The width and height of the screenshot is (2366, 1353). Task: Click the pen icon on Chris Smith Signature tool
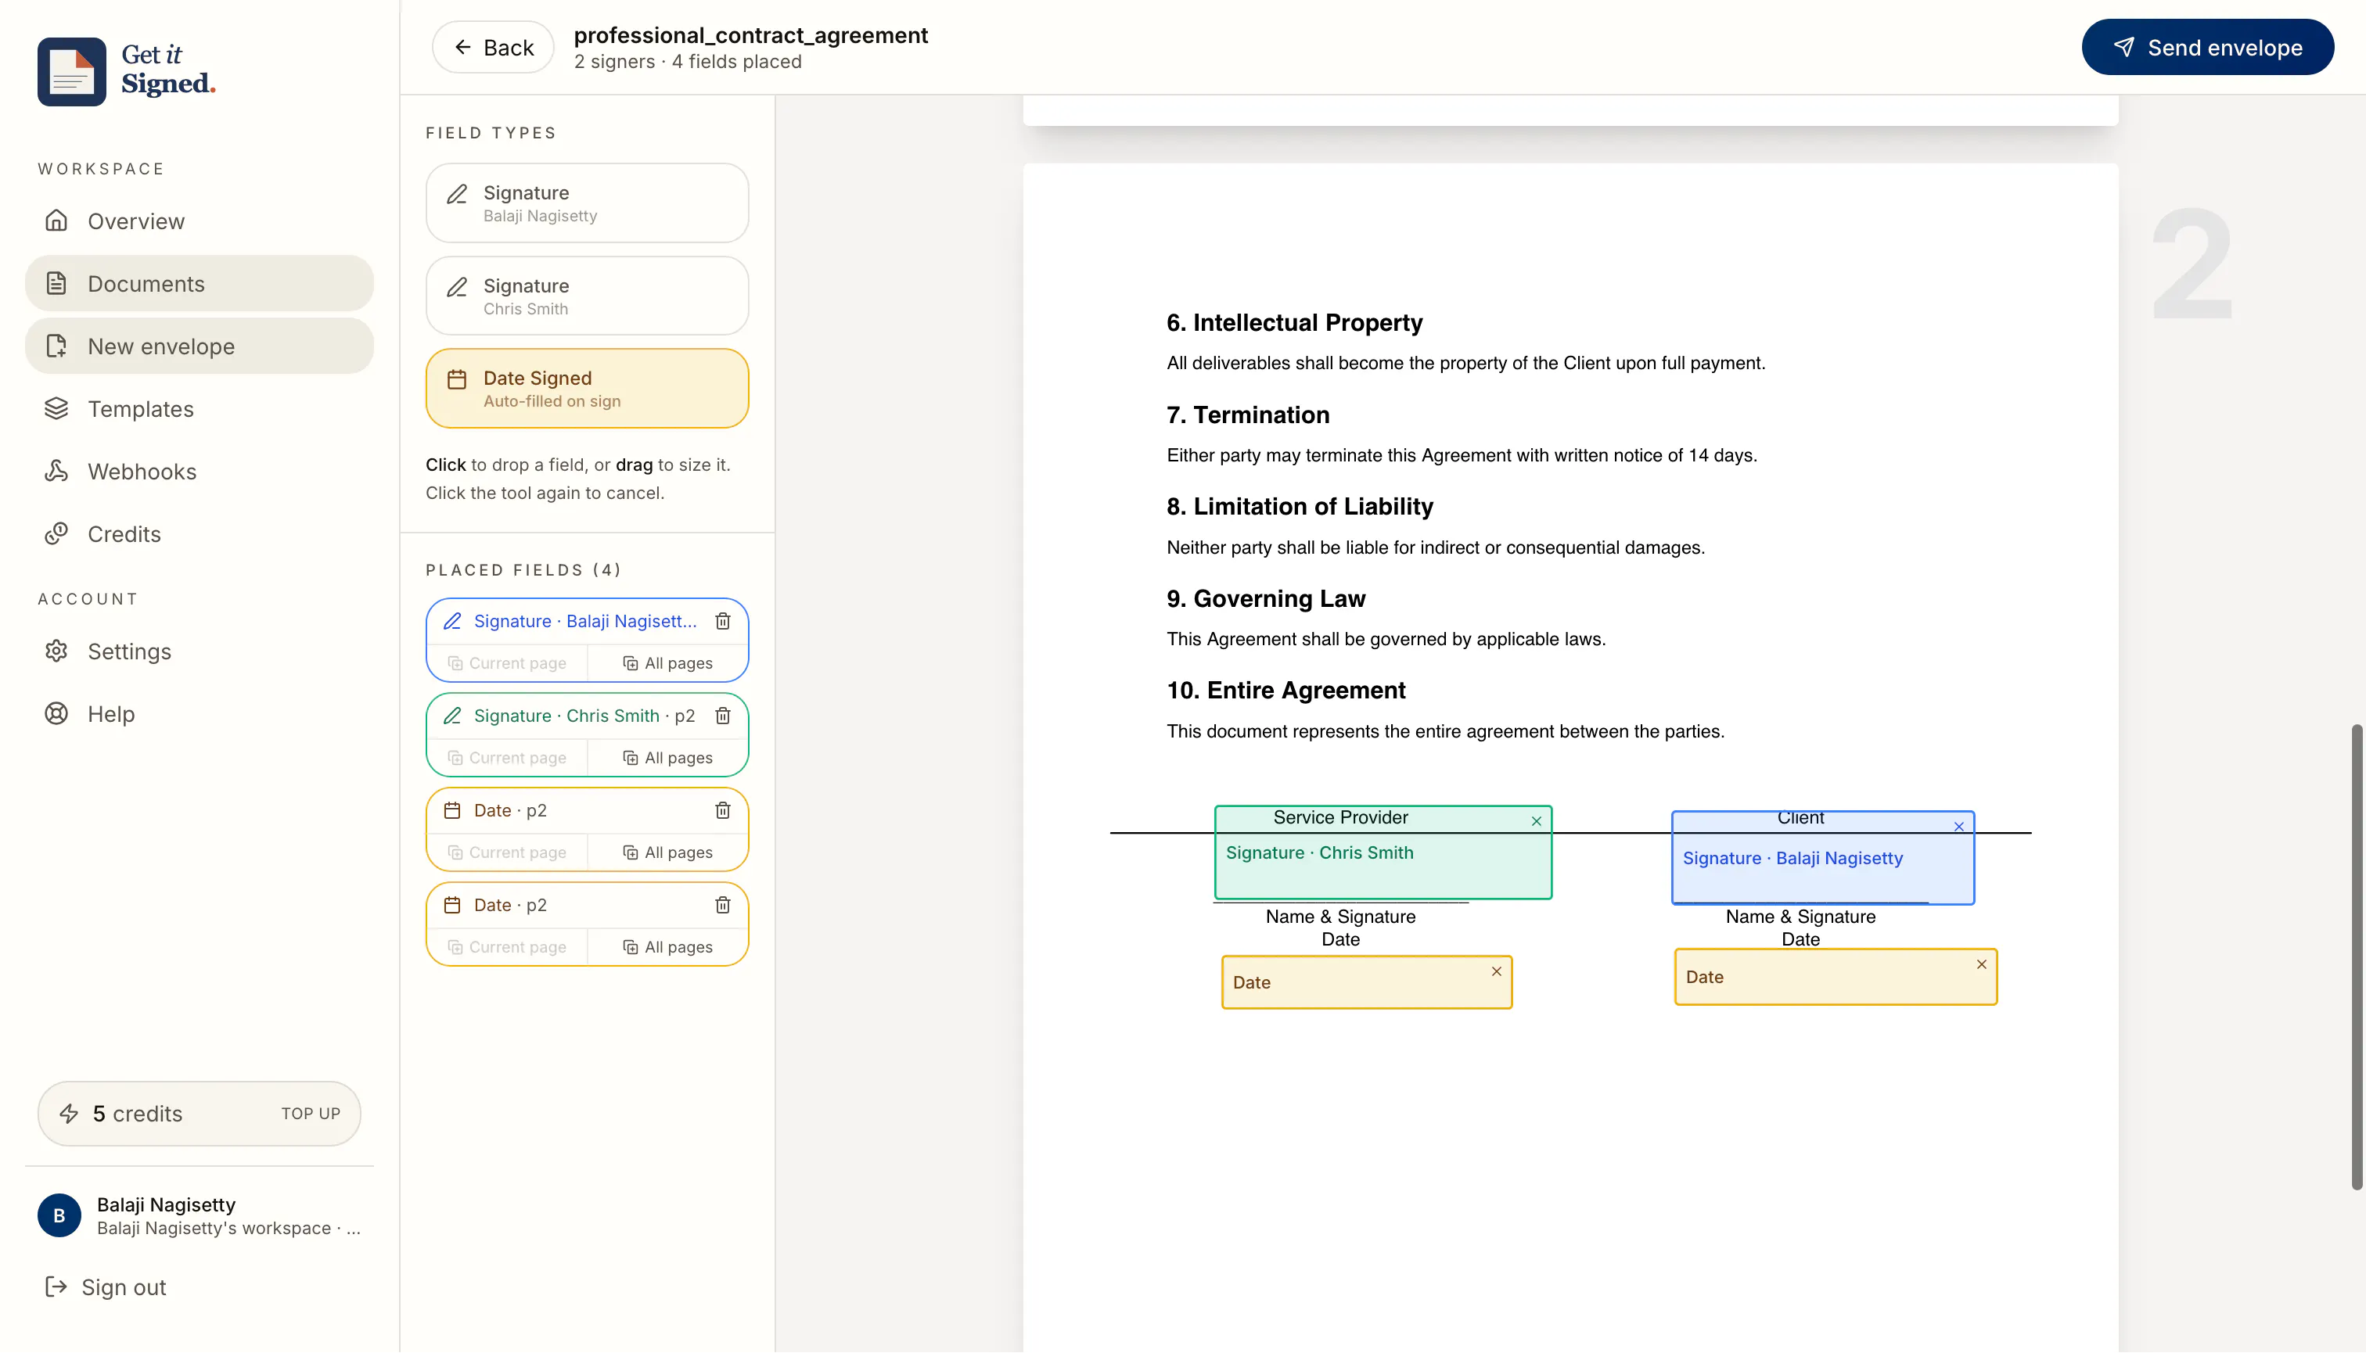[456, 287]
